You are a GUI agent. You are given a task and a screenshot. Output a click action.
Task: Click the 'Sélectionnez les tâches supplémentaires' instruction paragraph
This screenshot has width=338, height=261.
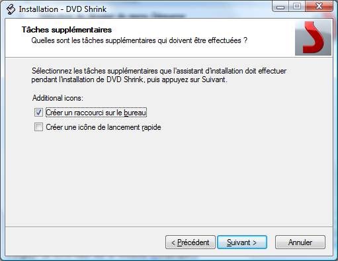[159, 75]
